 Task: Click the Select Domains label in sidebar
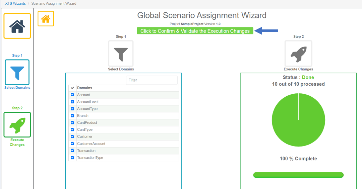coord(17,88)
